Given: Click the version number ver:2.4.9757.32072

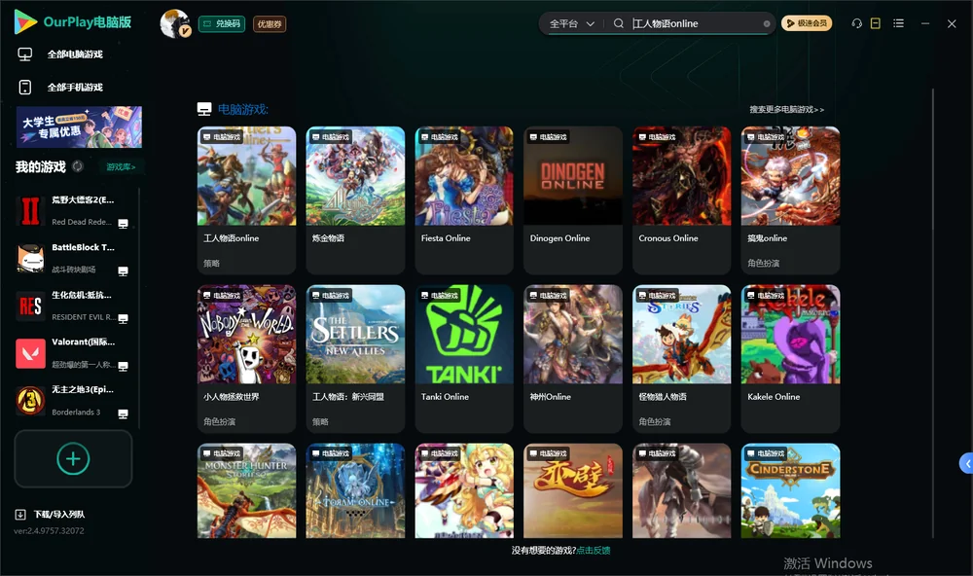Looking at the screenshot, I should tap(49, 531).
